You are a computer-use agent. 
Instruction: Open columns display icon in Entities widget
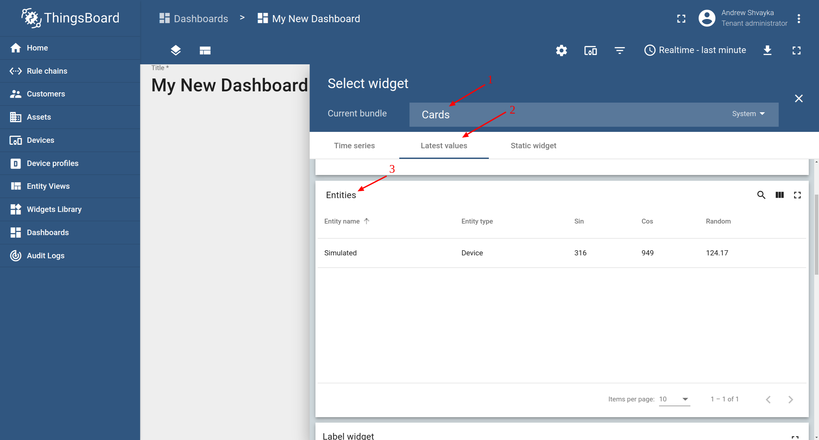779,195
